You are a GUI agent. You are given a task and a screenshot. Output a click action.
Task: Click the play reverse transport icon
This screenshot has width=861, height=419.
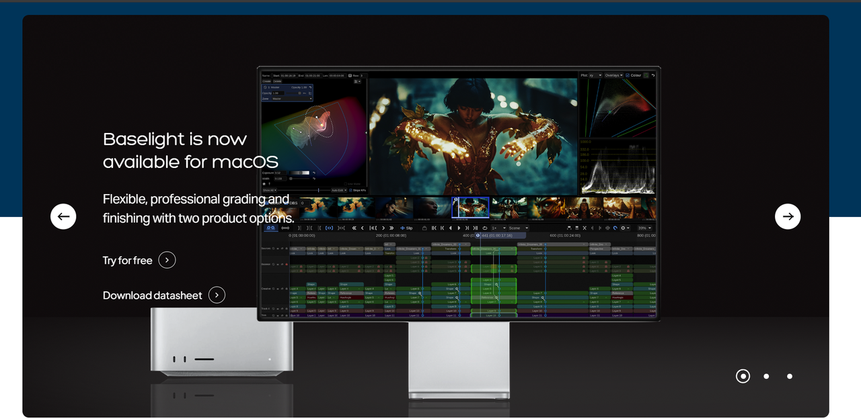(x=450, y=228)
